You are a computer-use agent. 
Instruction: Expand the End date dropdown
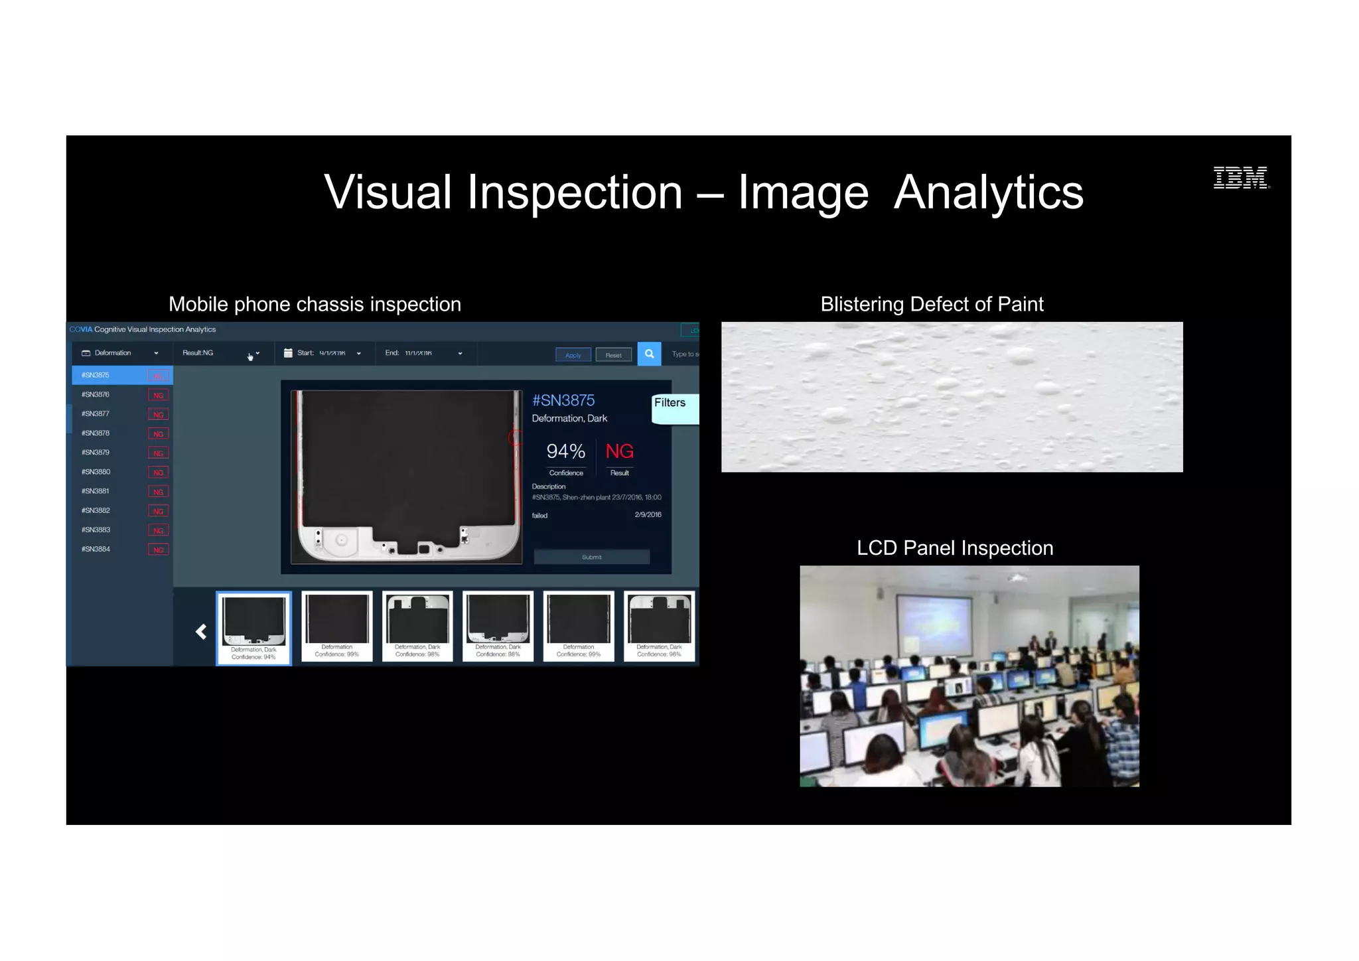coord(460,354)
